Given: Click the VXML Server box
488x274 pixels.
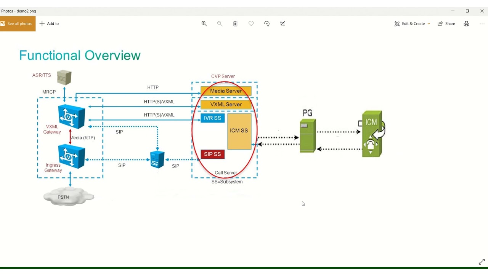Looking at the screenshot, I should point(226,105).
